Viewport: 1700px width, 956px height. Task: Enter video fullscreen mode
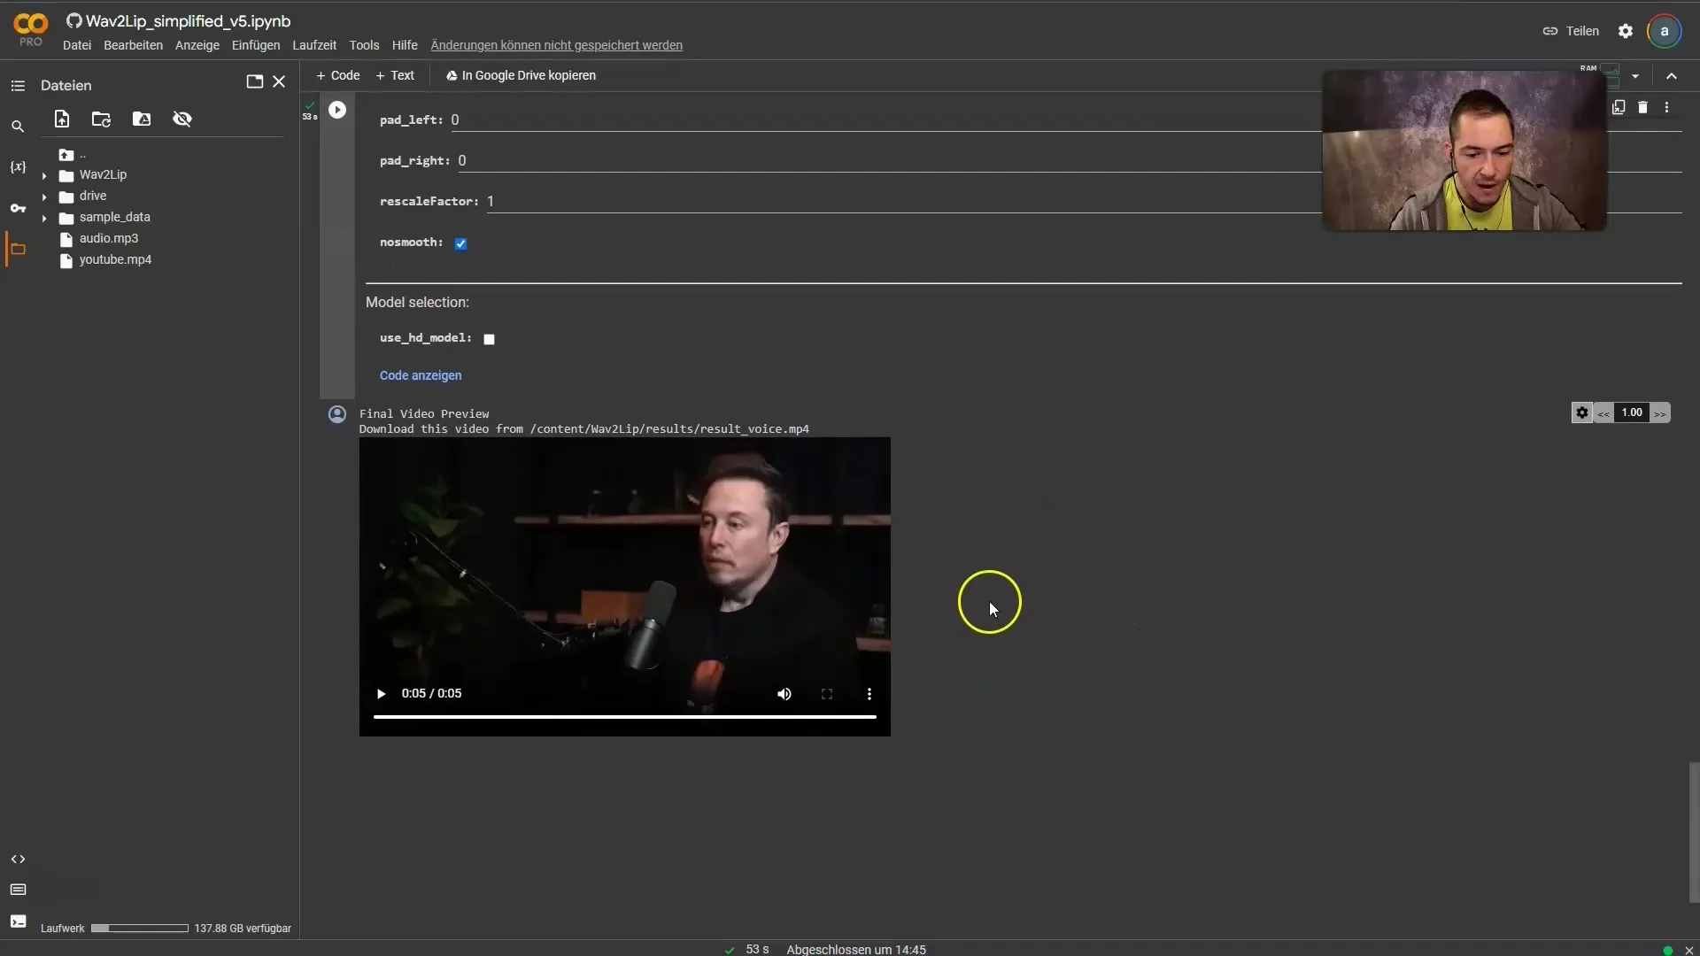pyautogui.click(x=827, y=694)
